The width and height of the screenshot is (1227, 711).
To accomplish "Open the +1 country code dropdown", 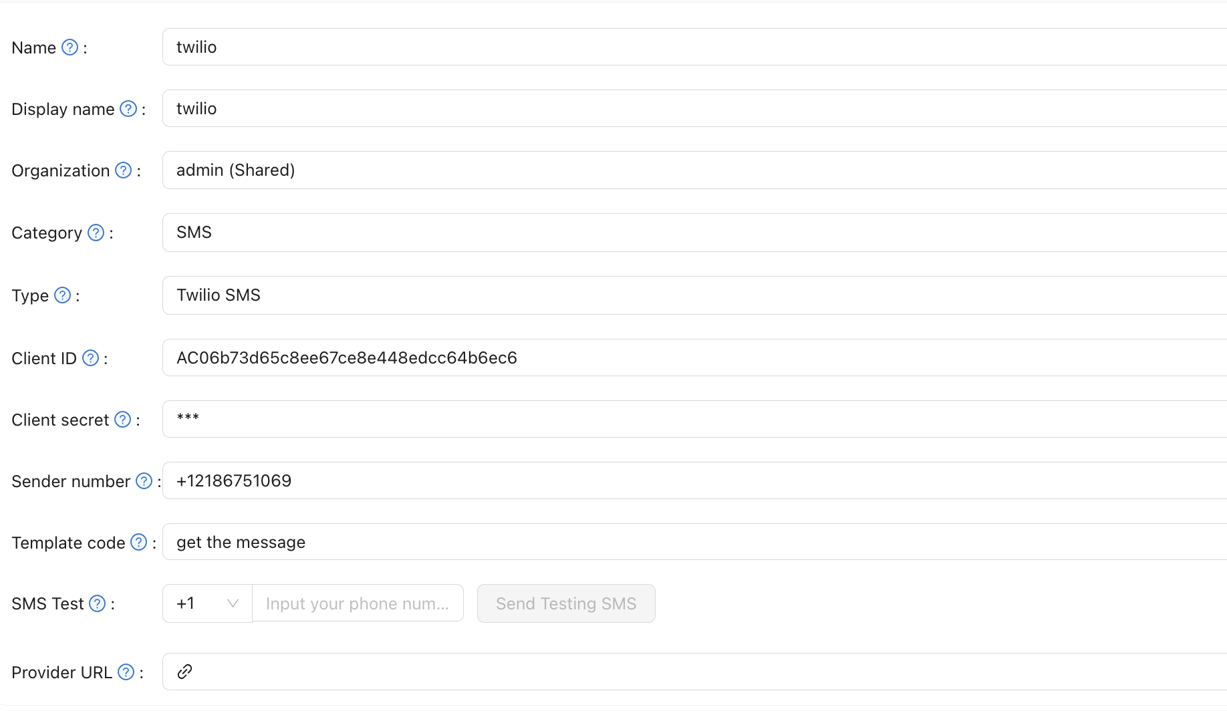I will (x=207, y=603).
